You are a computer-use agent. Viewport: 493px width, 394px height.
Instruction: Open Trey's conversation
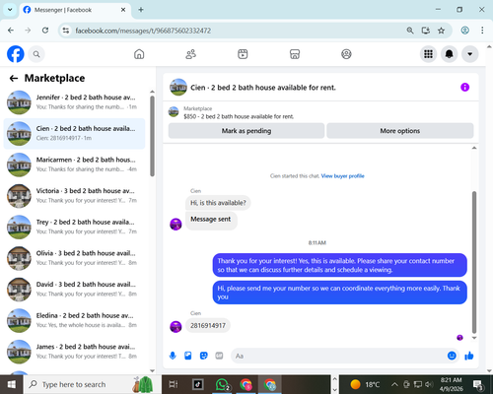74,227
